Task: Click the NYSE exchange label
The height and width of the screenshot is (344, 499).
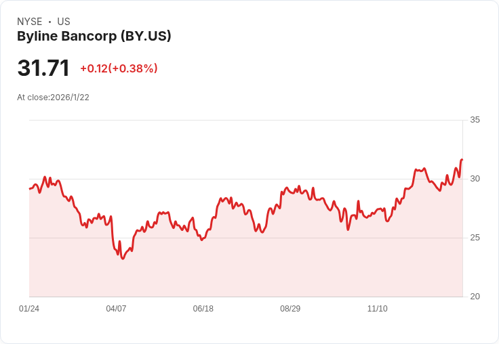Action: [30, 22]
